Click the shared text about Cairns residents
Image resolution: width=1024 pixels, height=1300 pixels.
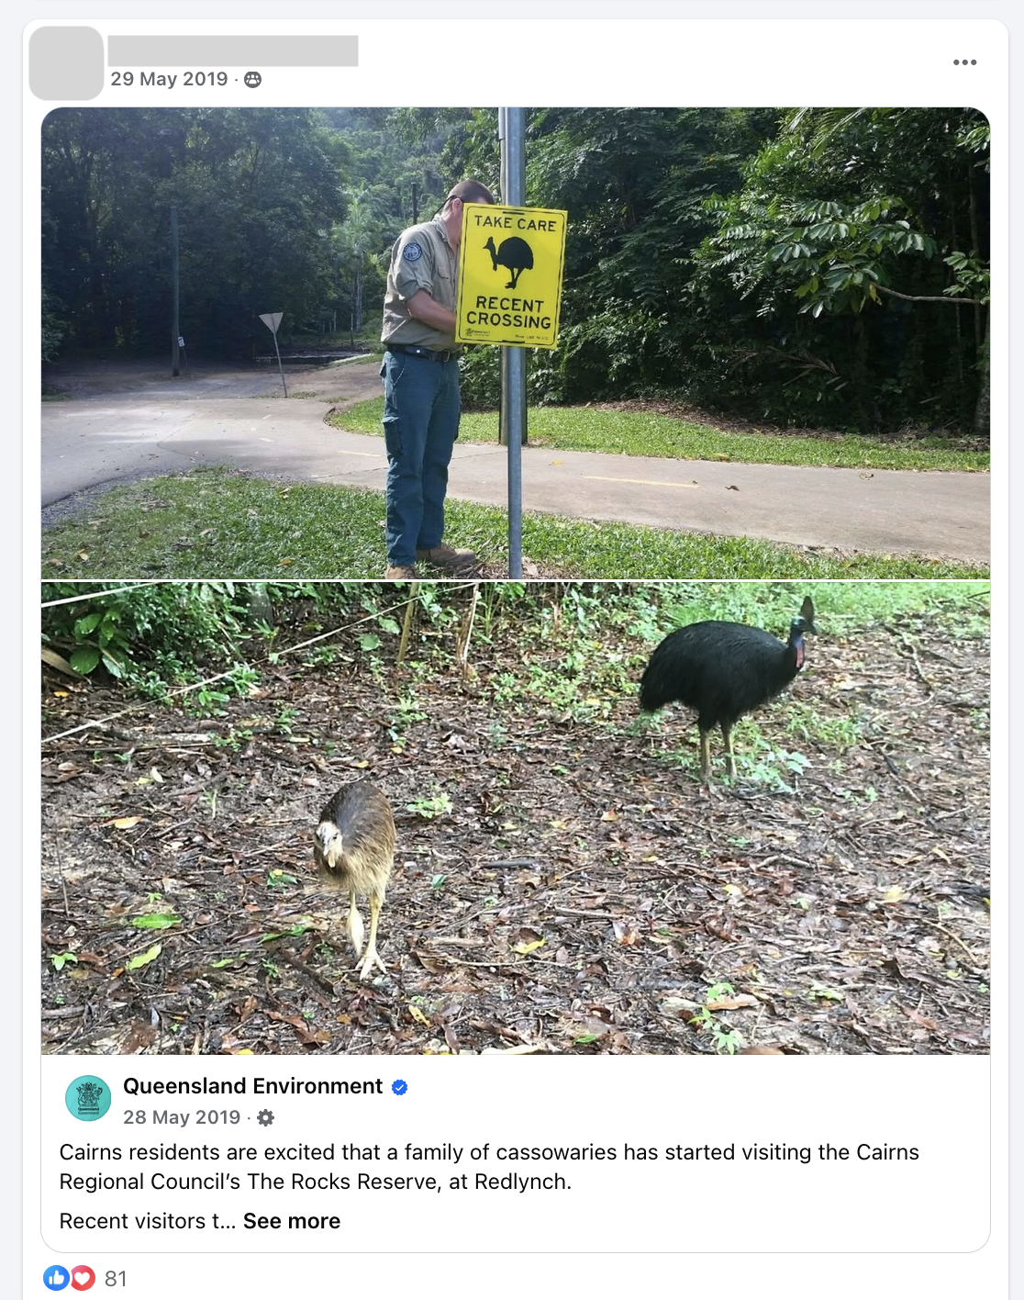coord(489,1167)
